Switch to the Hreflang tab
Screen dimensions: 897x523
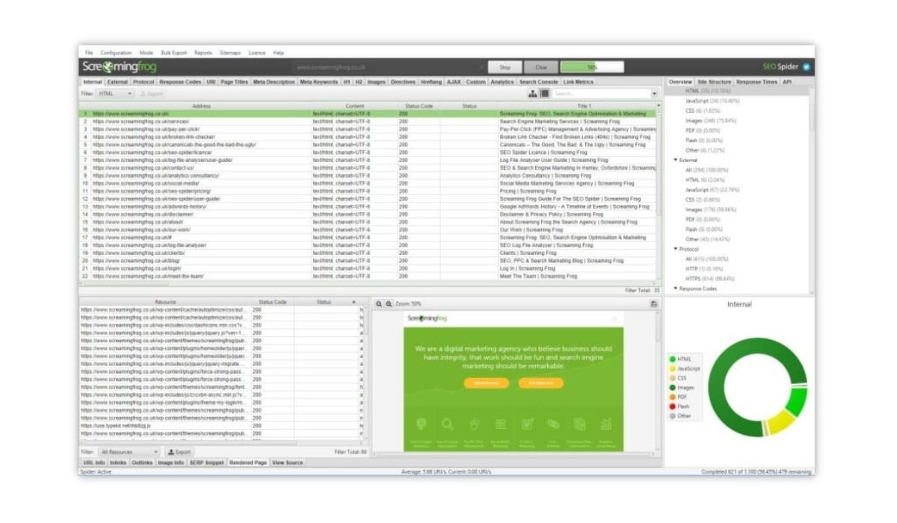pos(431,82)
